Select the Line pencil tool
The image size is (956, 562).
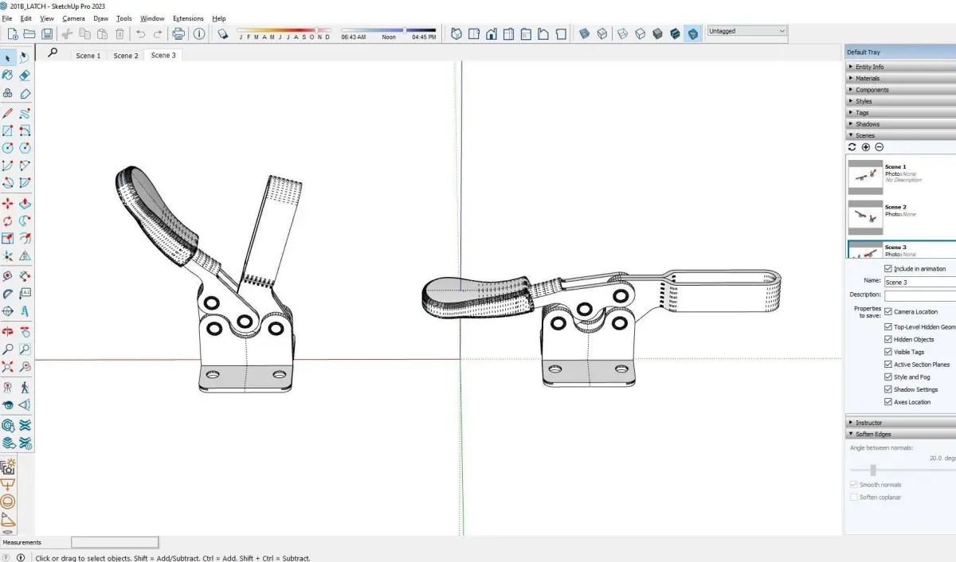(8, 113)
